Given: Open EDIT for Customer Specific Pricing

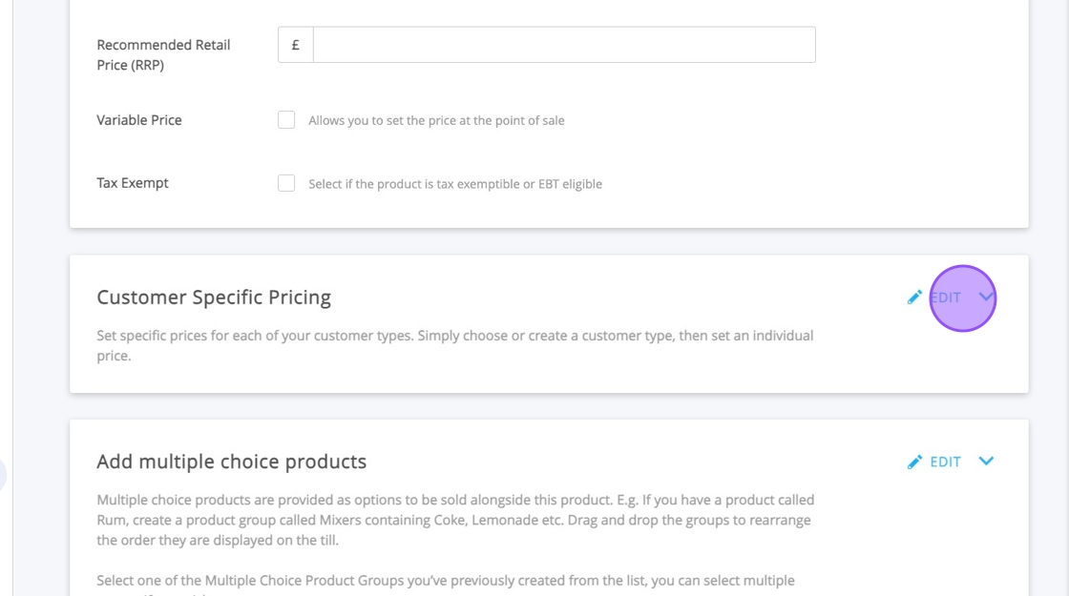Looking at the screenshot, I should click(946, 298).
